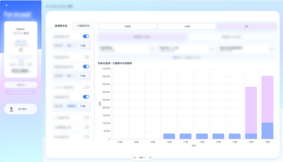The height and width of the screenshot is (162, 283).
Task: Expand the leftmost dropdown chevron above the chart title
Action: tap(152, 49)
